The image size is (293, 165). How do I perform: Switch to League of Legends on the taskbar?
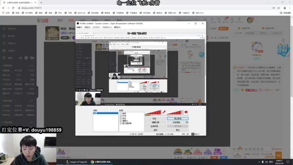tap(77, 162)
